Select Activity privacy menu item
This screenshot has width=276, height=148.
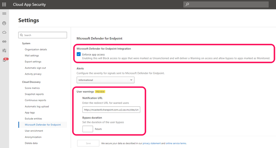tap(33, 74)
